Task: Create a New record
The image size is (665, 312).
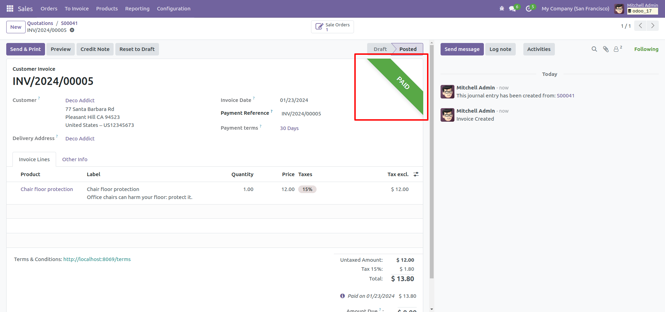Action: tap(16, 27)
